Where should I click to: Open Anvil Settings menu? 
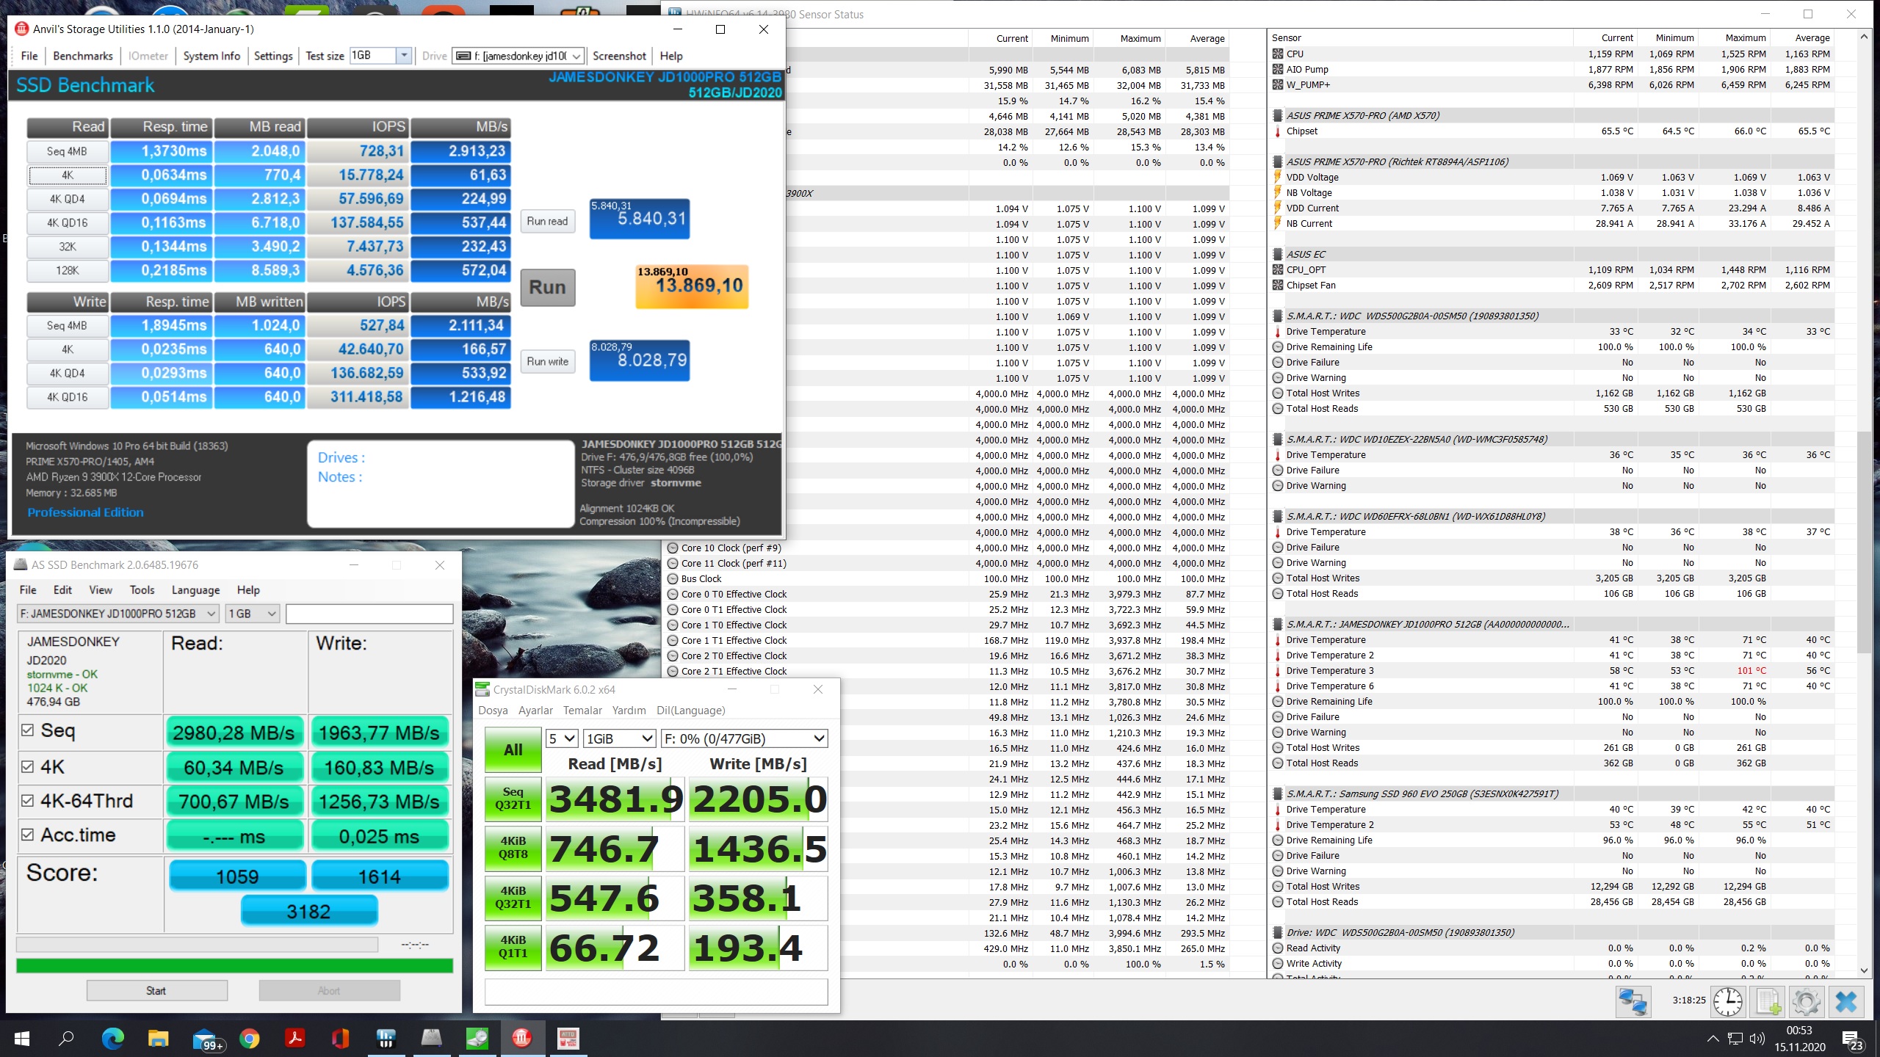[x=273, y=56]
